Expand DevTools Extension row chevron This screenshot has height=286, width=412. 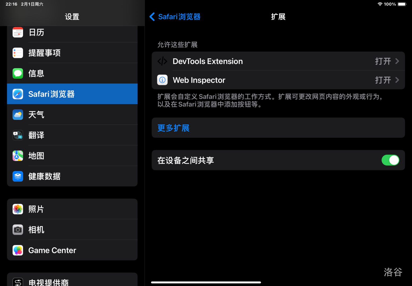(x=397, y=61)
